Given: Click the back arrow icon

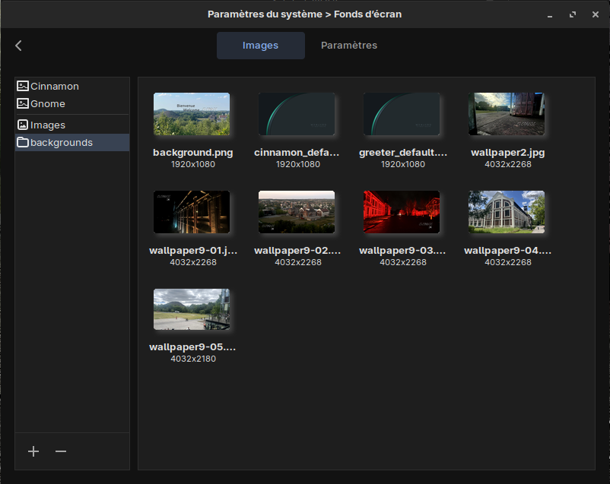Looking at the screenshot, I should (18, 46).
